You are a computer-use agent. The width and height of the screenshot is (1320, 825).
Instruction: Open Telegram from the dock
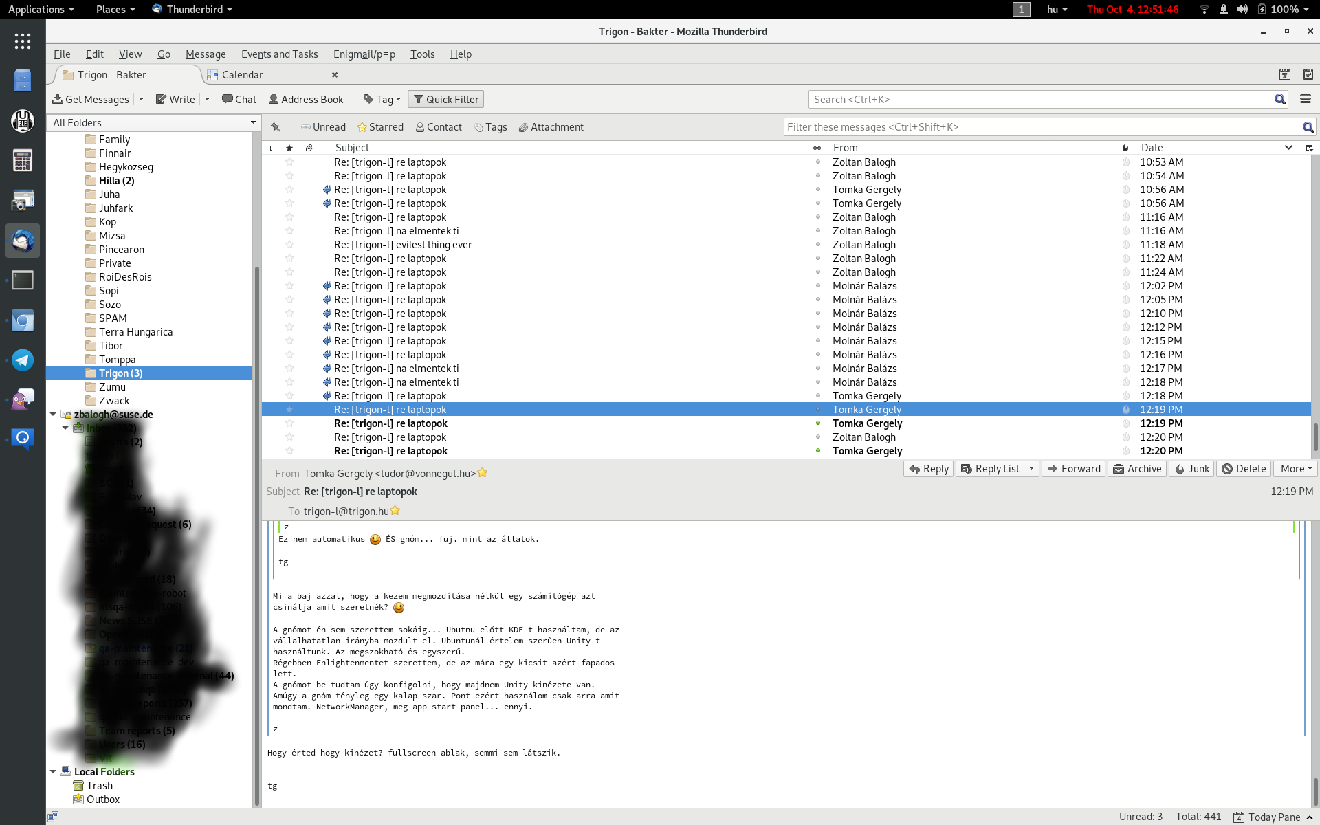pos(23,360)
